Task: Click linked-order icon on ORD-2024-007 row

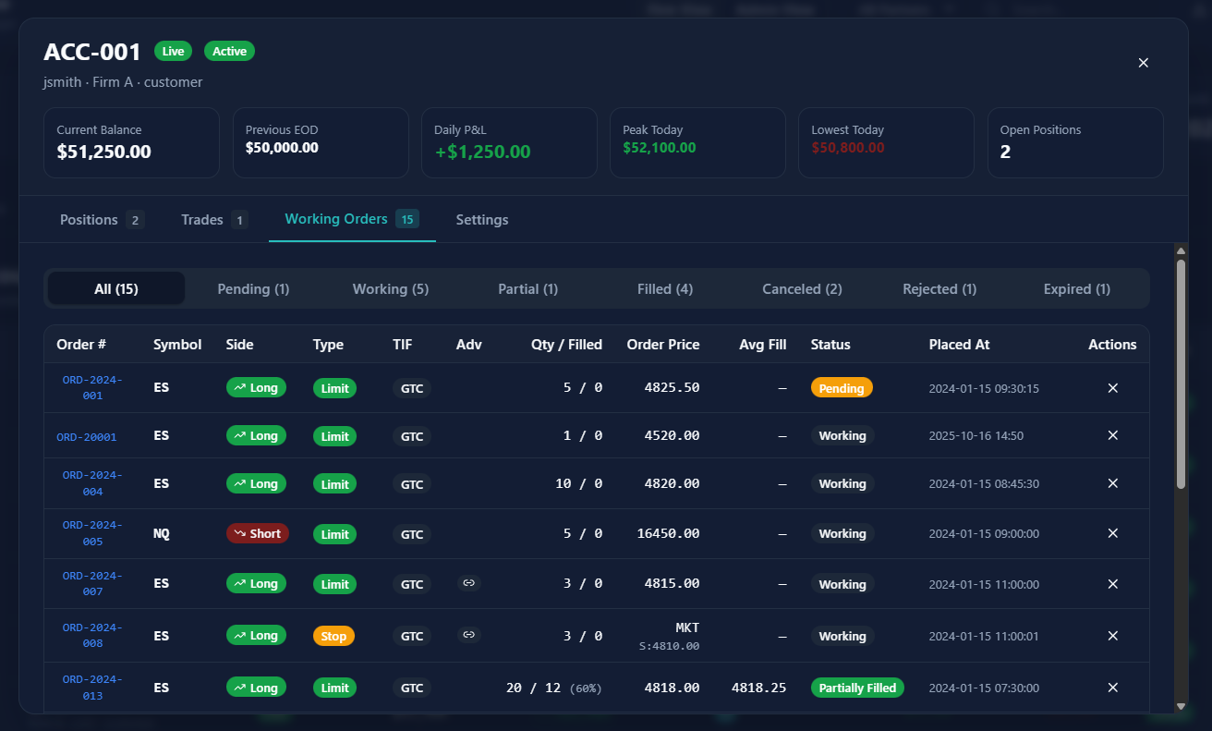Action: pos(469,583)
